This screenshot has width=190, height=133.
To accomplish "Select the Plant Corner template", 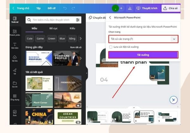I will (x=39, y=100).
